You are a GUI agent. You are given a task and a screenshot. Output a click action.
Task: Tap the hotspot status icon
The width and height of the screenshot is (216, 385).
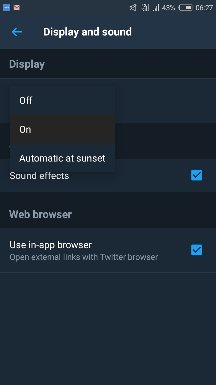tap(7, 8)
